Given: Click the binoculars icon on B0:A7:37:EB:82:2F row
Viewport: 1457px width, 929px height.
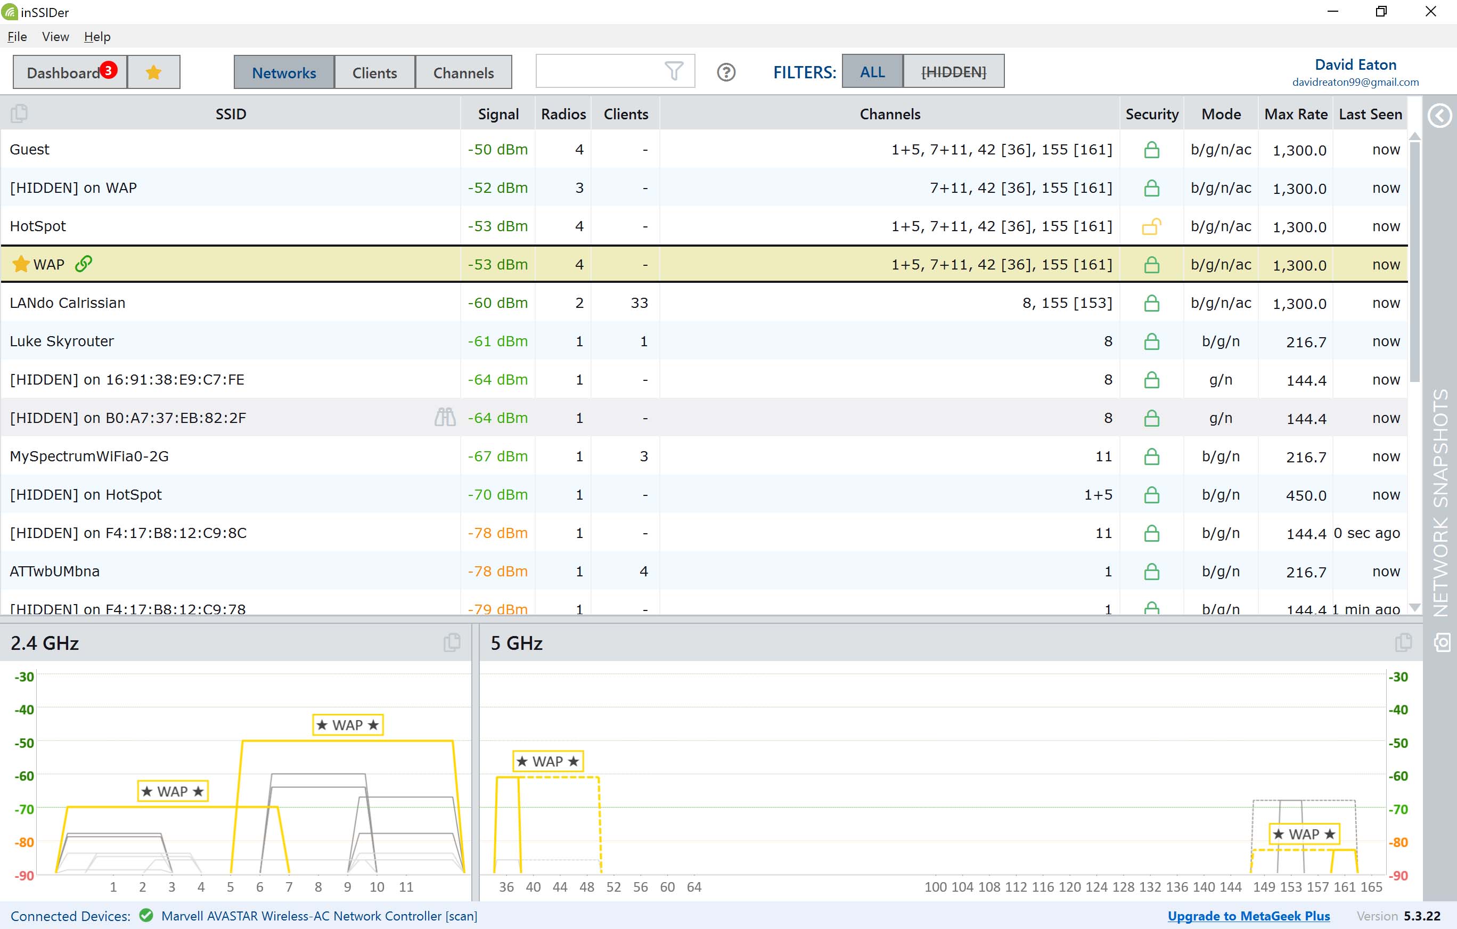Looking at the screenshot, I should click(445, 417).
